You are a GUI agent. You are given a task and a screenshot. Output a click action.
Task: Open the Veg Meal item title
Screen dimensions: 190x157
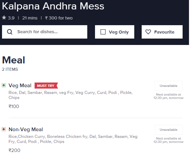[x=20, y=86]
